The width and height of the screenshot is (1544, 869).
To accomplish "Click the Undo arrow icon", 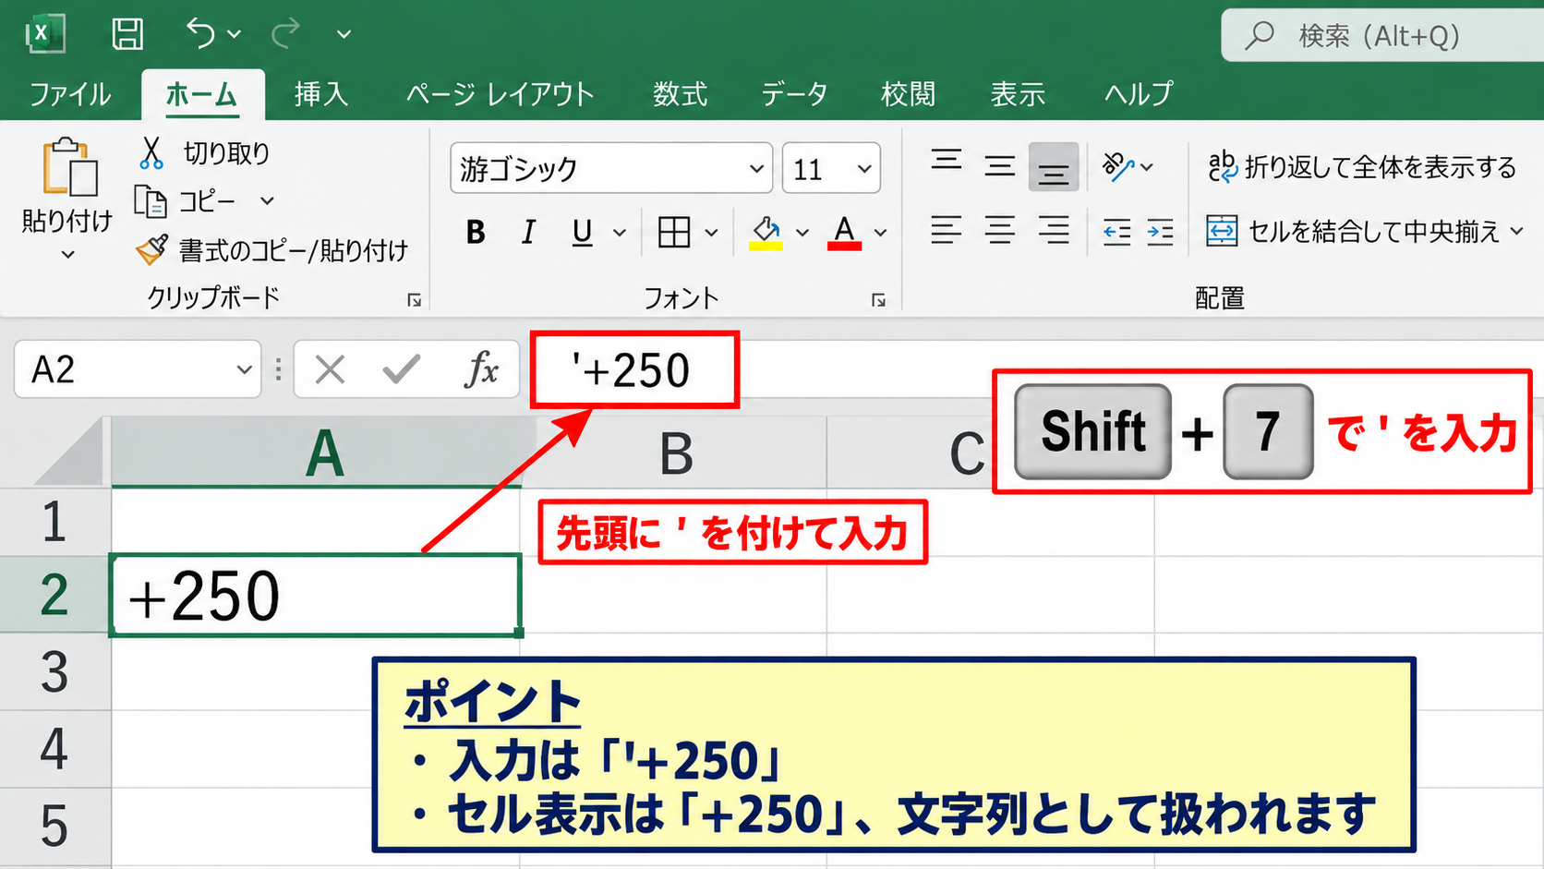I will pos(199,33).
